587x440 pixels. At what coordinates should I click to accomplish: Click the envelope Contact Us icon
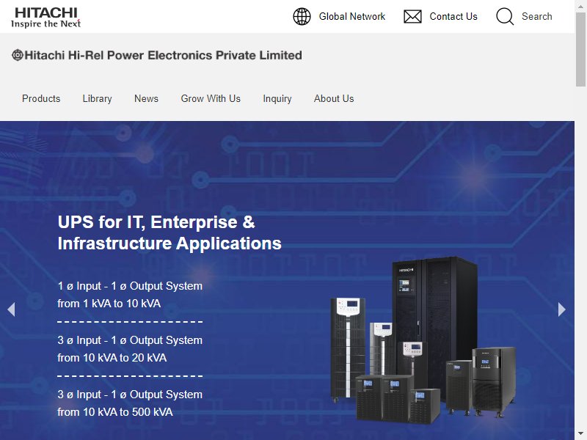click(x=412, y=16)
